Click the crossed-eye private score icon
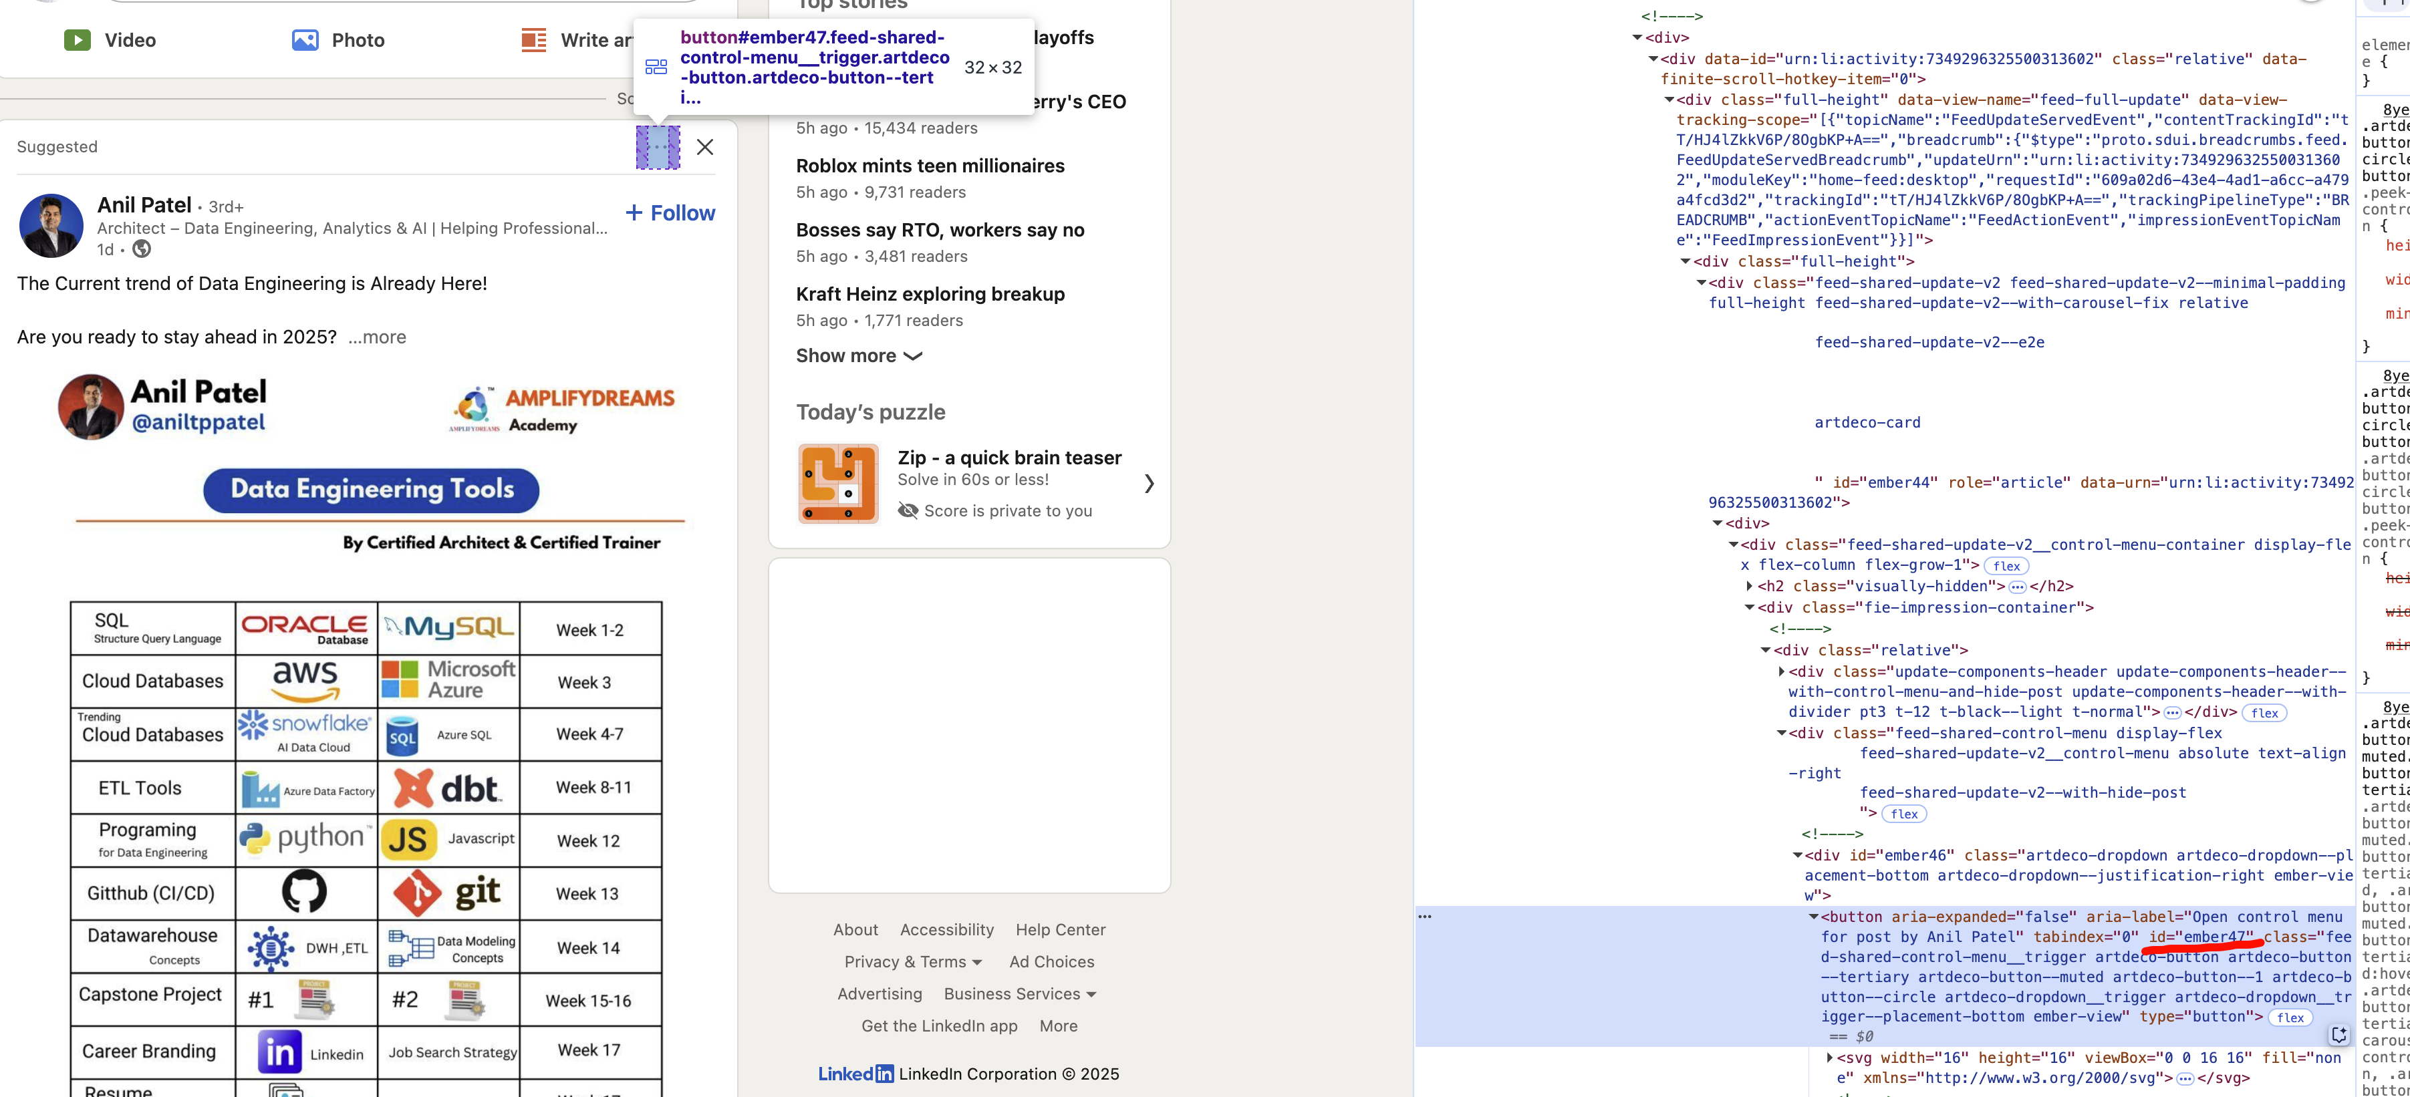Image resolution: width=2410 pixels, height=1097 pixels. [908, 510]
